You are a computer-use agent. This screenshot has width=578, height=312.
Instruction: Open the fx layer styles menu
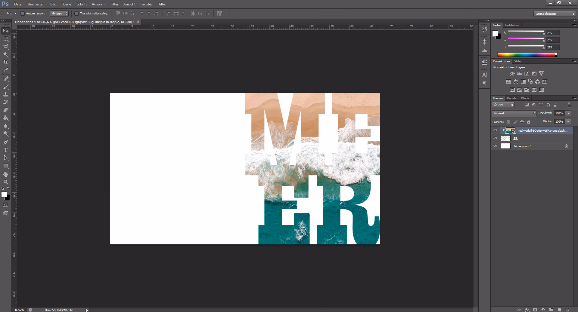coord(527,310)
